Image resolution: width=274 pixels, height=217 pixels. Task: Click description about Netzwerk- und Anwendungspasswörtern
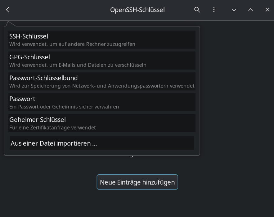click(102, 86)
